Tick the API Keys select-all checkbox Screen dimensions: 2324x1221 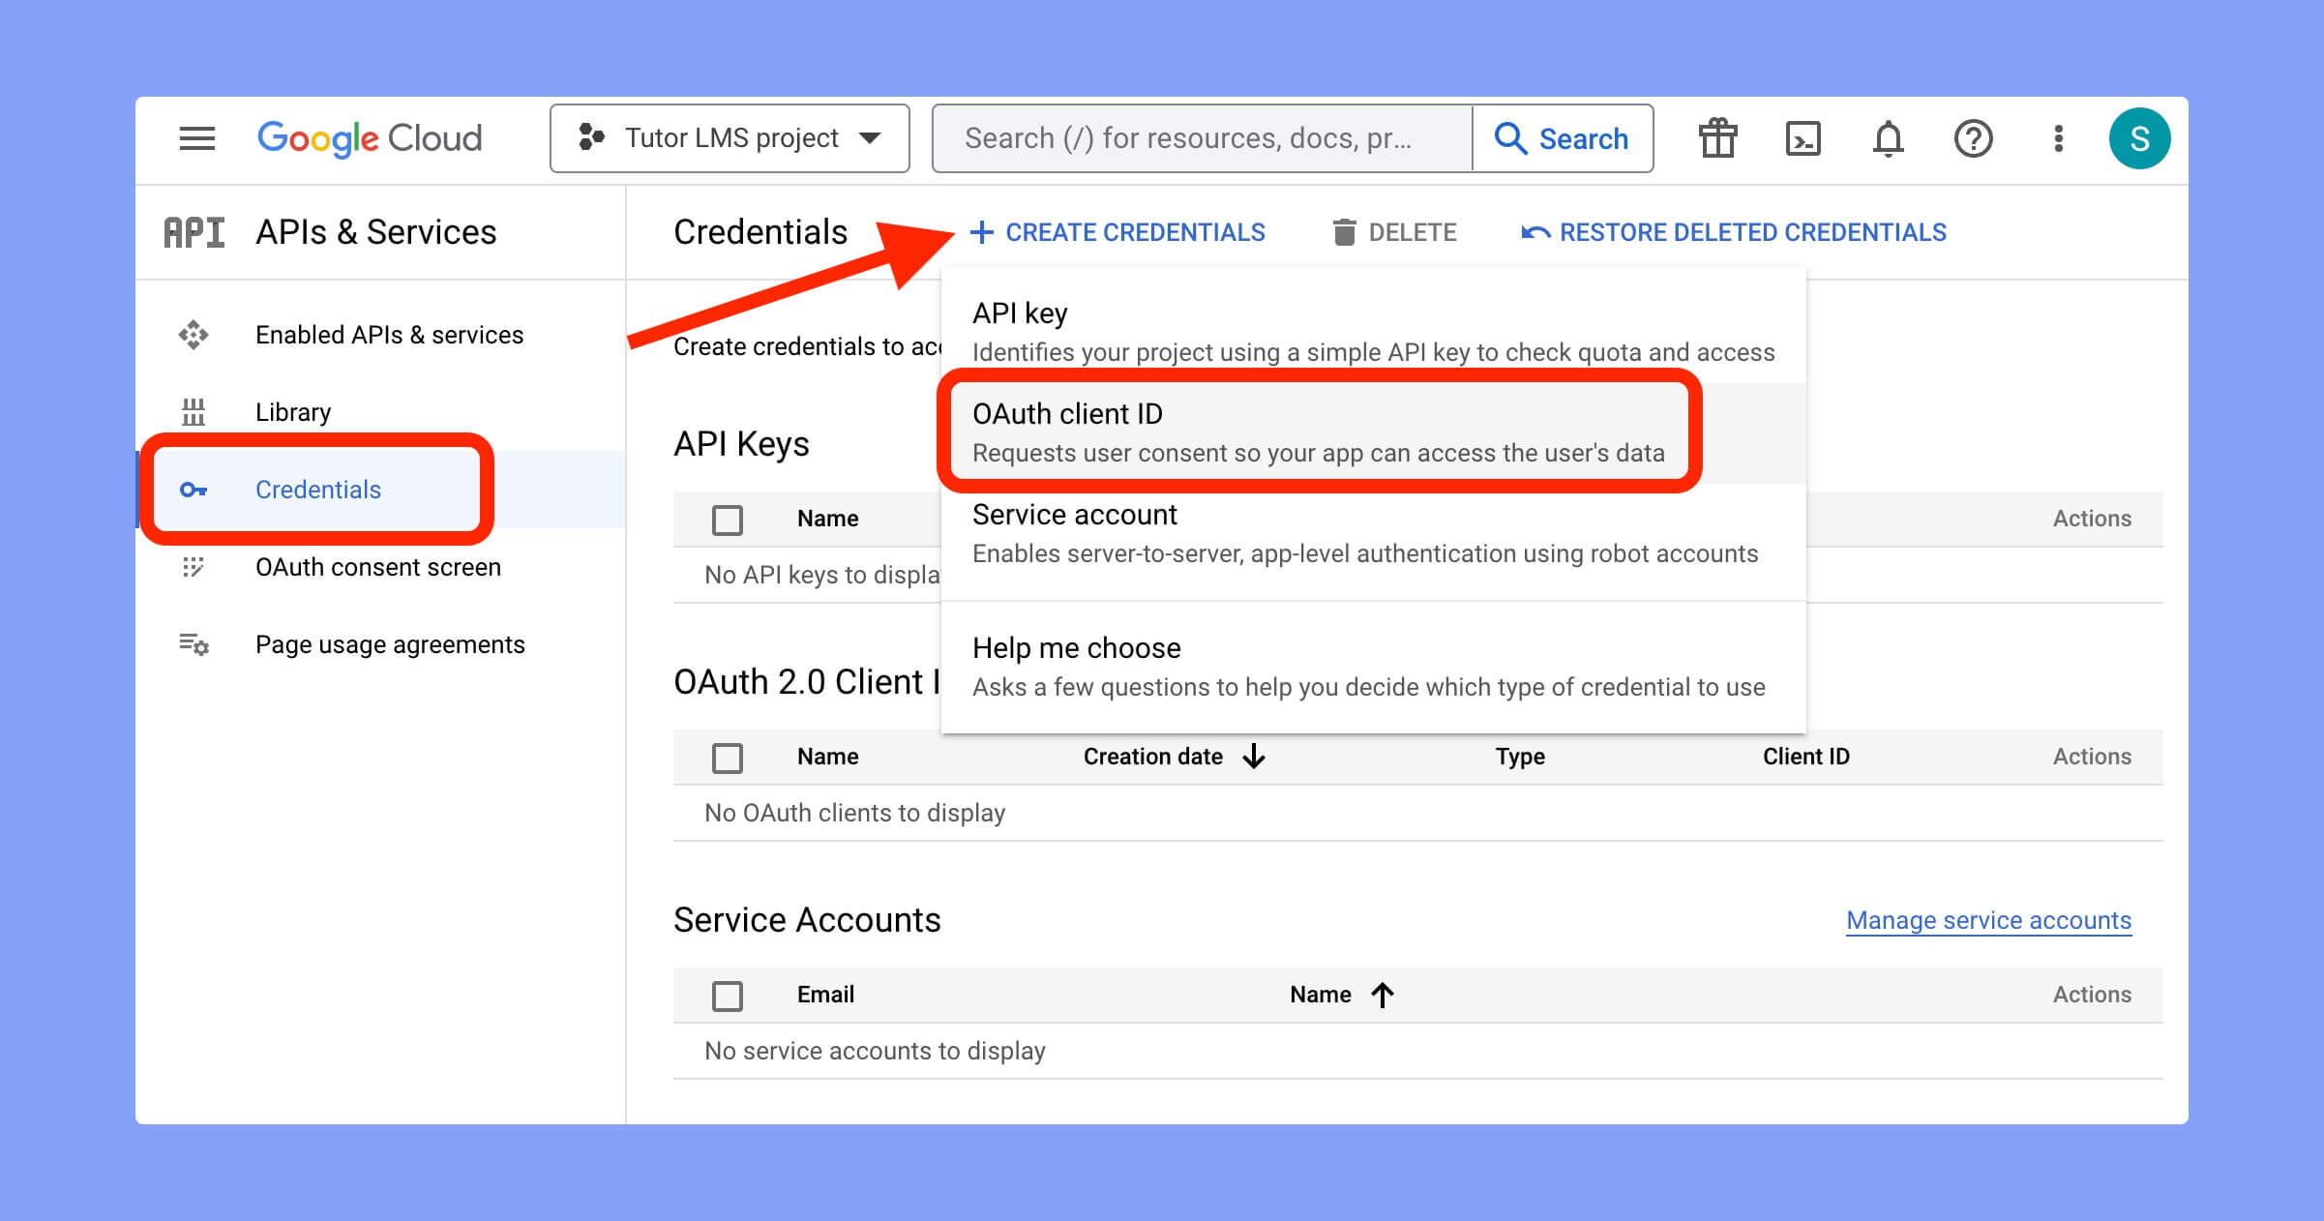(728, 520)
